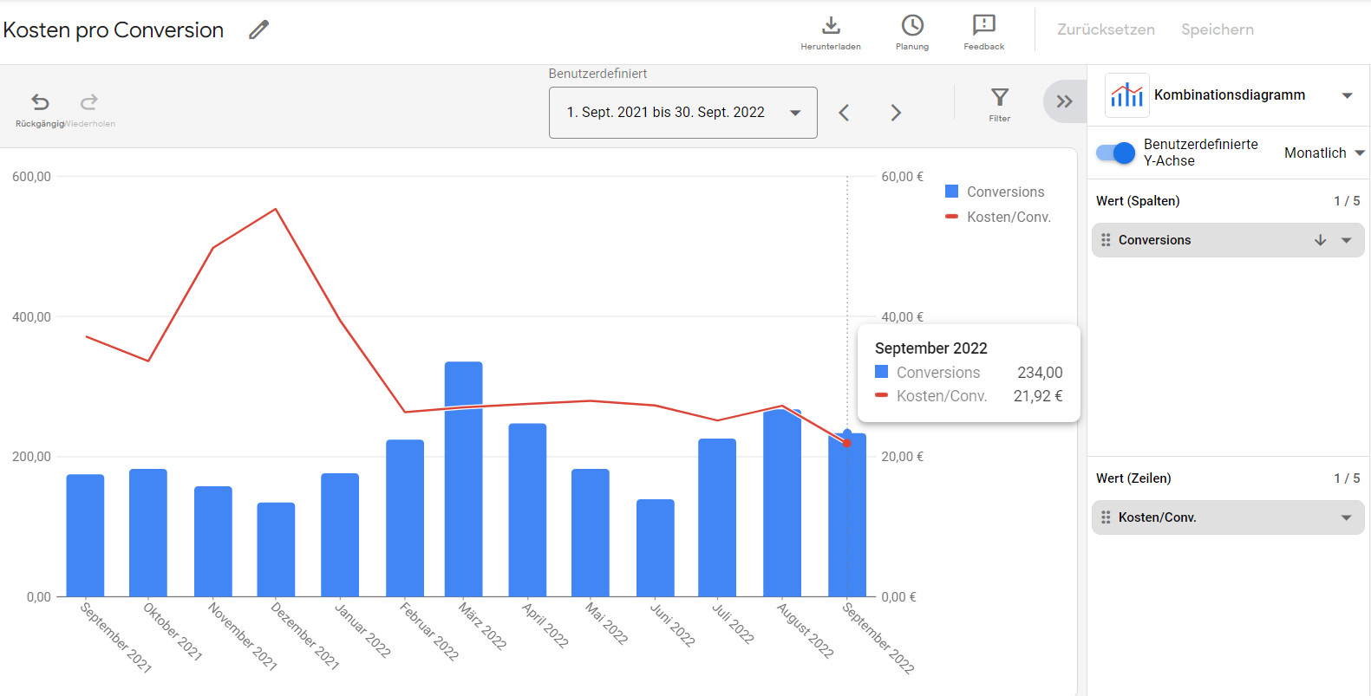Click the Dezember 2021 axis label
The height and width of the screenshot is (696, 1371).
tap(304, 635)
